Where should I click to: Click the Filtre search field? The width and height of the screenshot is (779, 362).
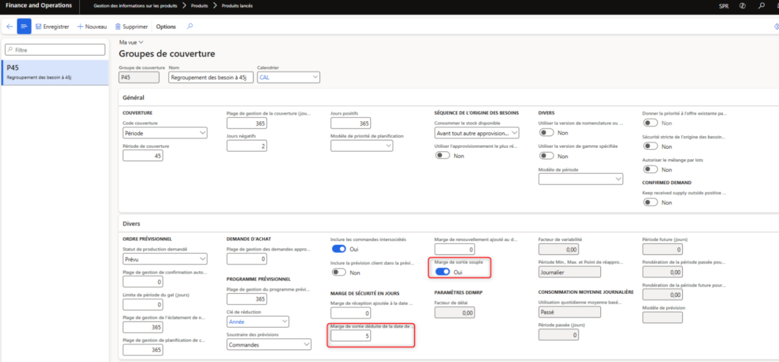(x=55, y=50)
